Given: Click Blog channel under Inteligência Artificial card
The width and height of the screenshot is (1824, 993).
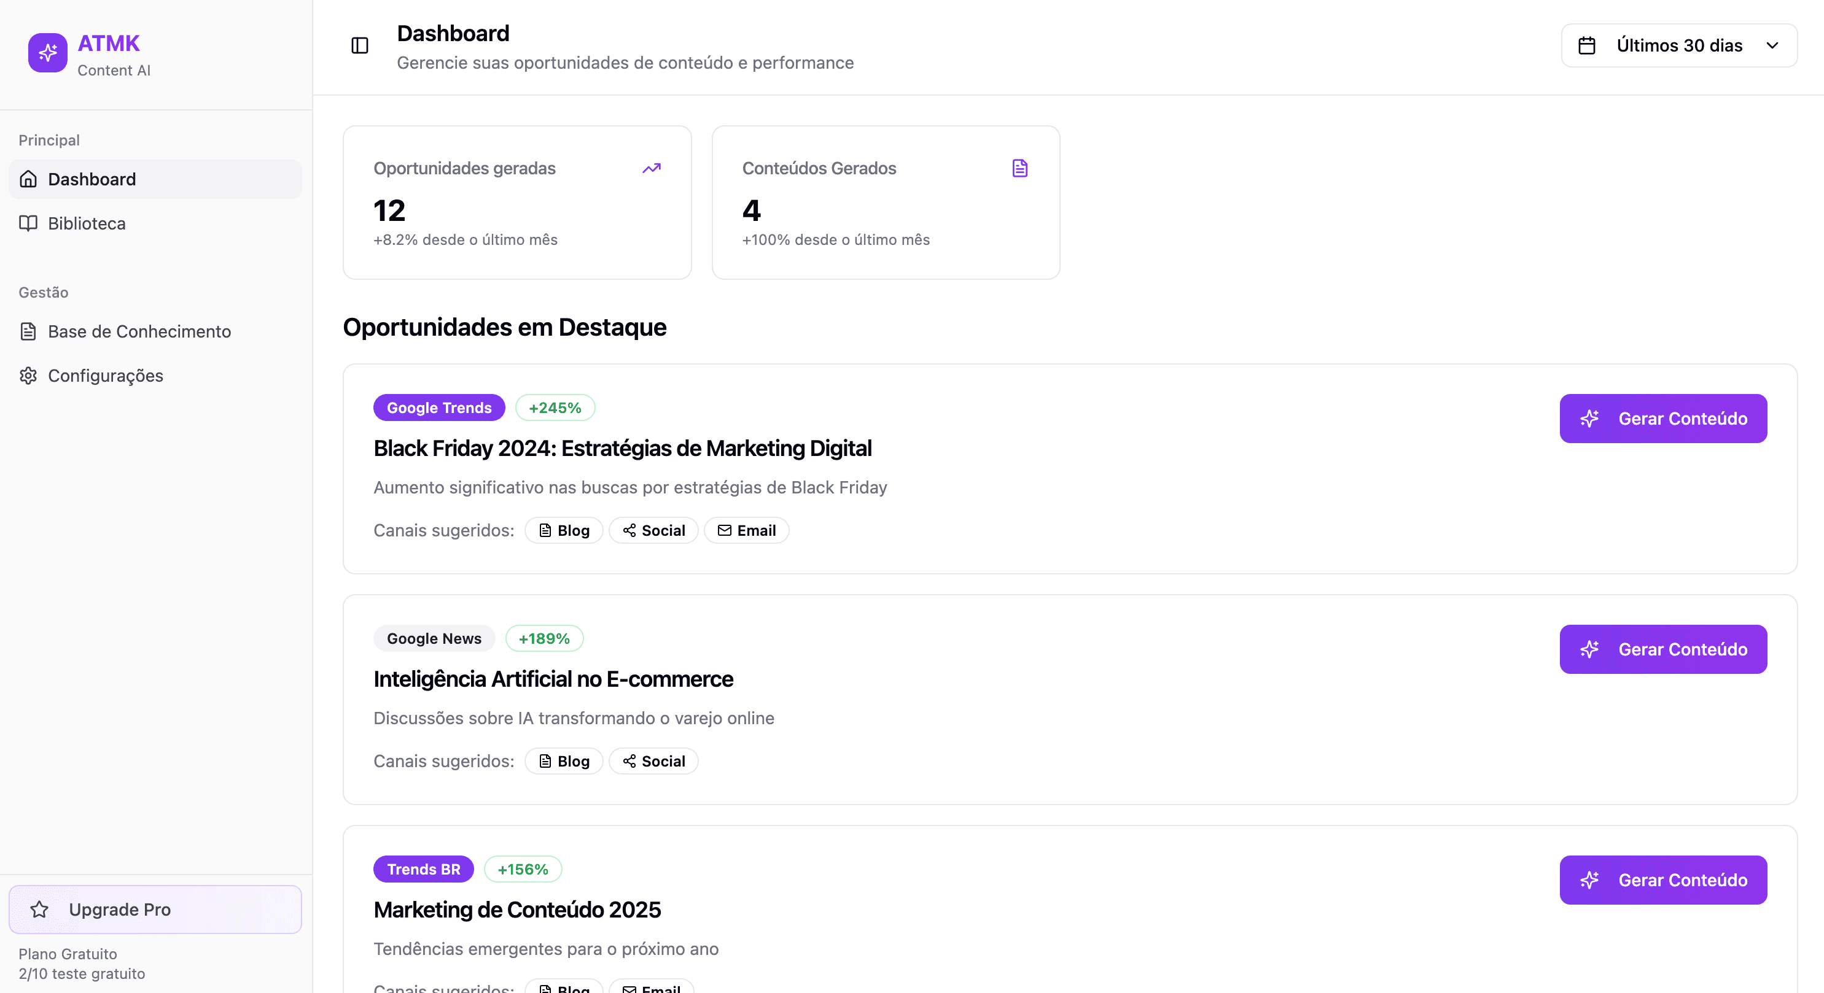Looking at the screenshot, I should click(564, 762).
